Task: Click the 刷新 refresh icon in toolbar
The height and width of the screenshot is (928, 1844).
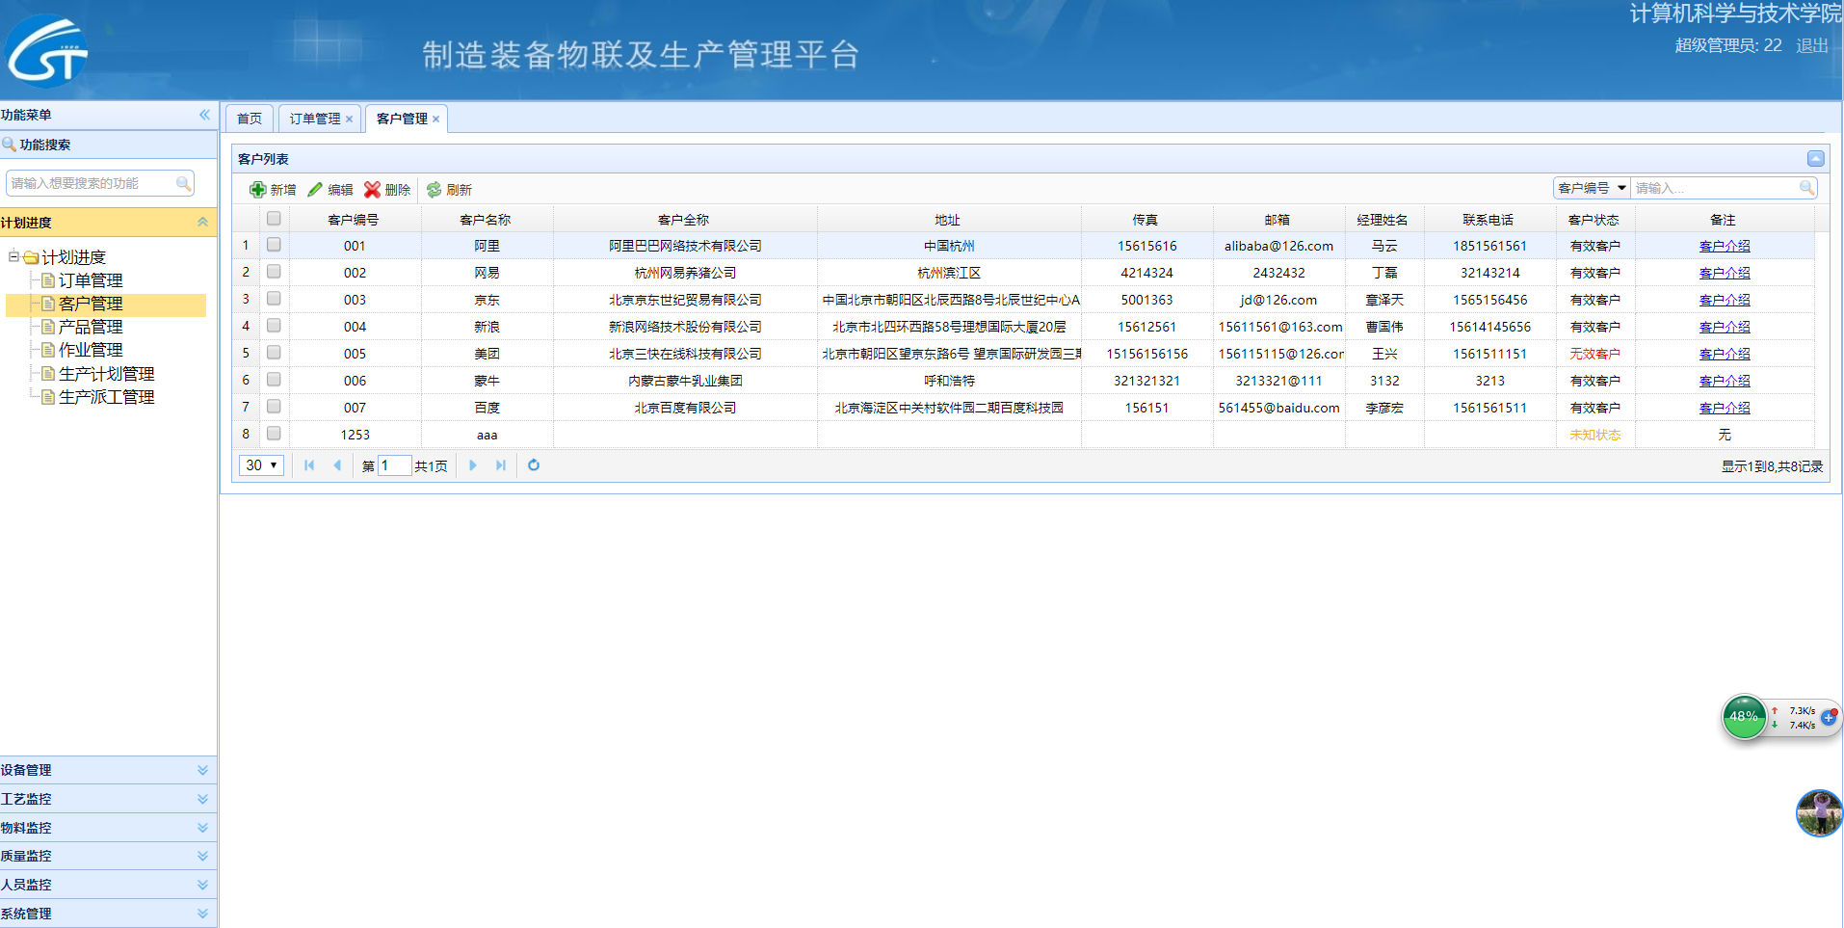Action: 434,190
